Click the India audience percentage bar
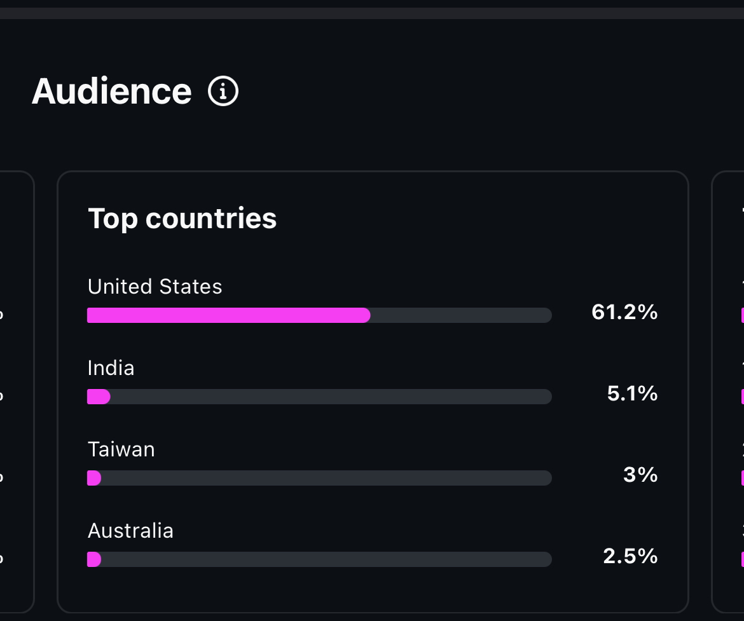This screenshot has height=621, width=744. [319, 397]
